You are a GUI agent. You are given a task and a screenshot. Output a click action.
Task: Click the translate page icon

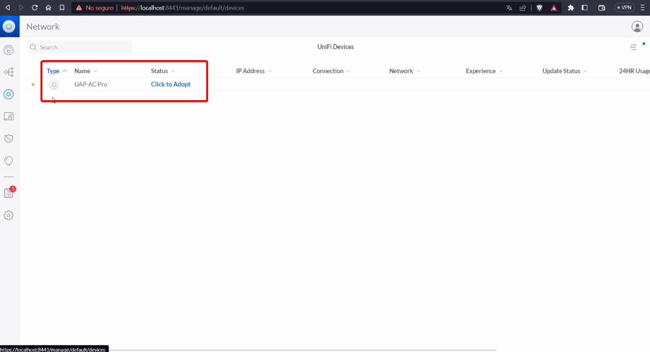(x=509, y=8)
